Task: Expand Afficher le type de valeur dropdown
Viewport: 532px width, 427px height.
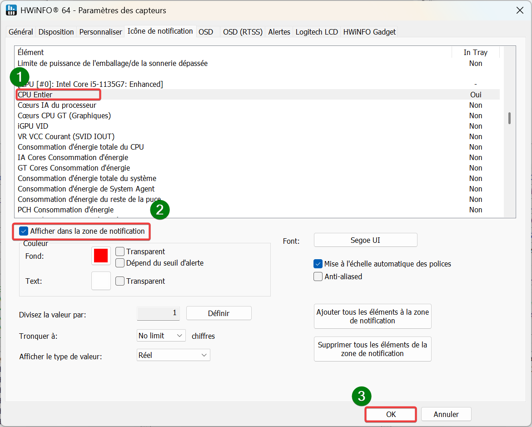Action: [x=173, y=355]
